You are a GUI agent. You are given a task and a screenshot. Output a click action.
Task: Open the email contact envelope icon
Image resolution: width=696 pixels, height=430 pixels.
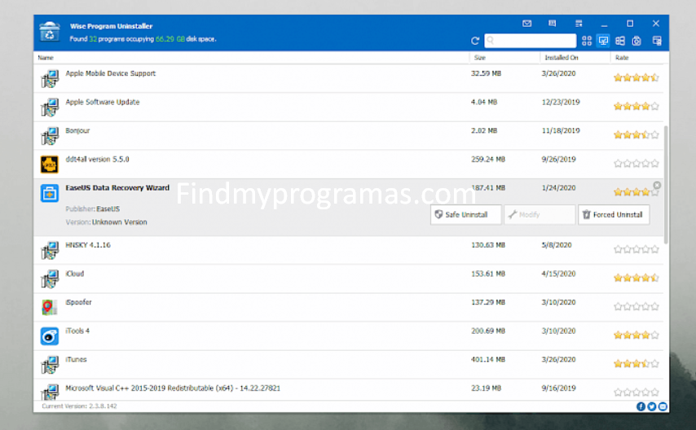526,24
